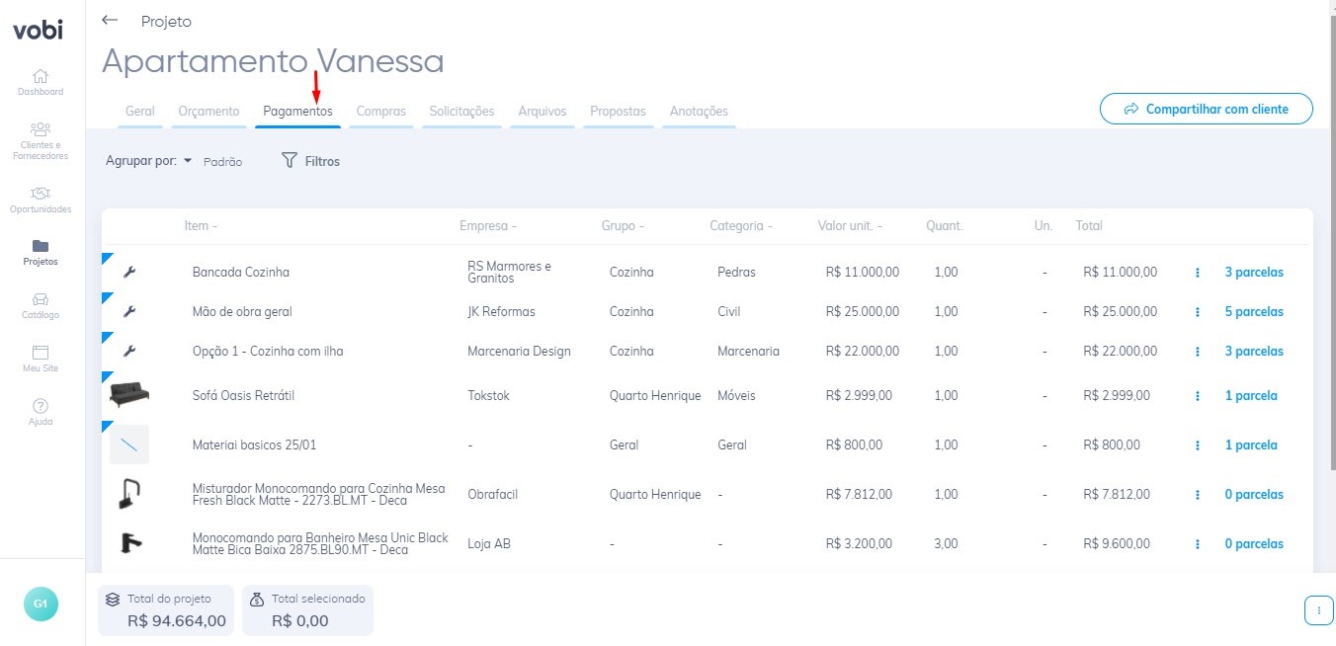This screenshot has width=1336, height=646.
Task: Open 5 parcelas link for Mão de obra geral
Action: tap(1254, 312)
